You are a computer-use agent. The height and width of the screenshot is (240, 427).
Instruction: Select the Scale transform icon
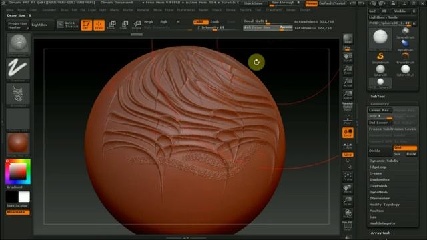coord(124,25)
